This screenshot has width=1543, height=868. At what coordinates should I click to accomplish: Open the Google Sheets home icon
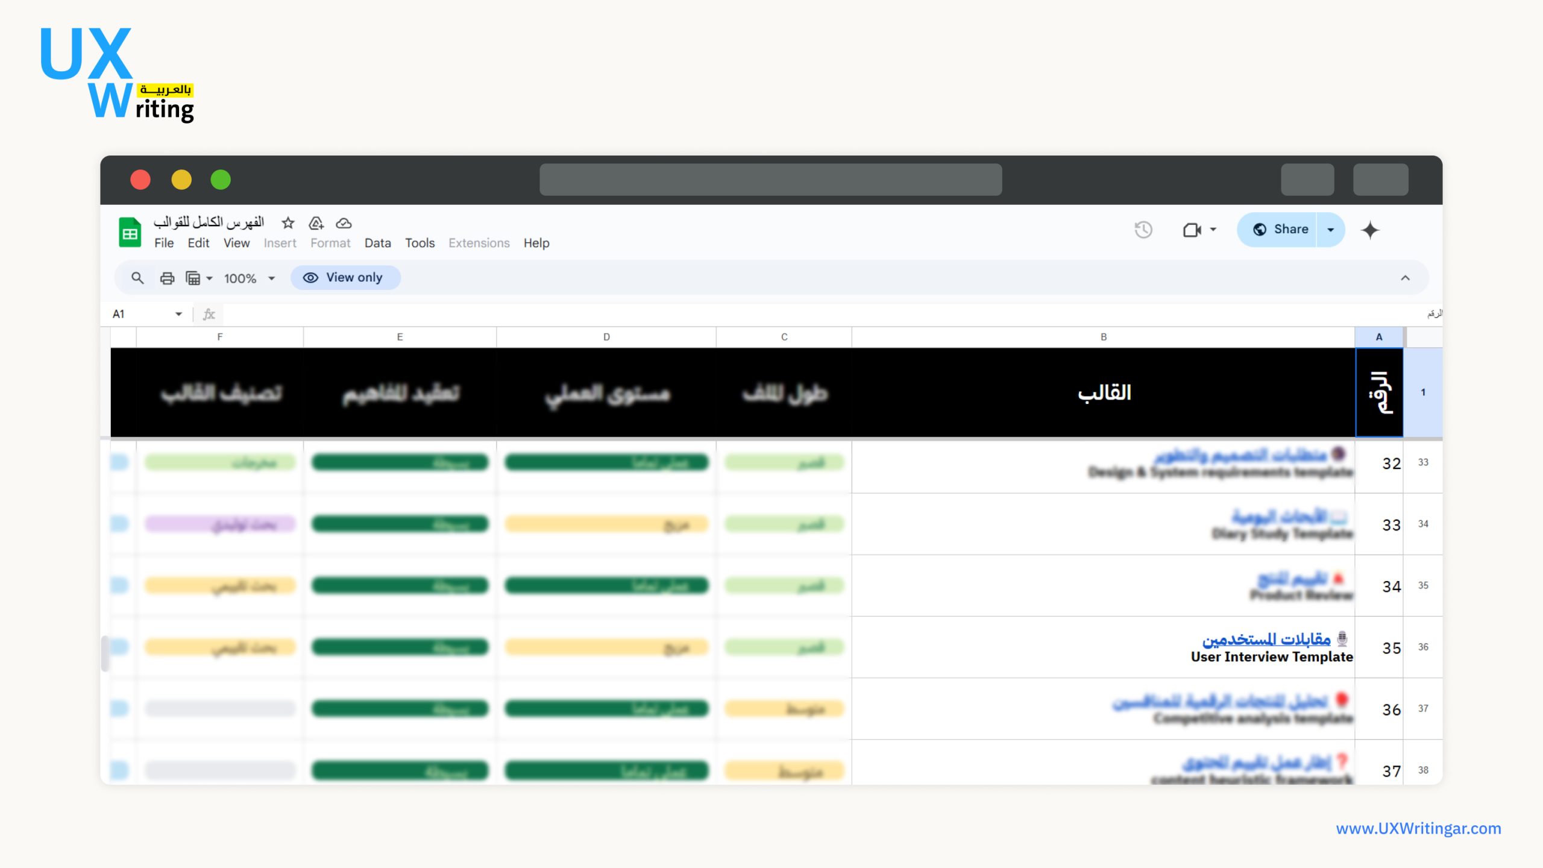coord(130,233)
